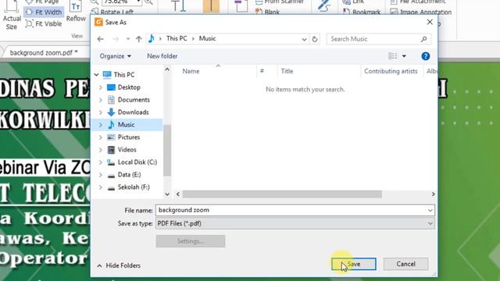Click Bookmark in the PDF editor ribbon
Screen dimensions: 500x281
click(362, 12)
